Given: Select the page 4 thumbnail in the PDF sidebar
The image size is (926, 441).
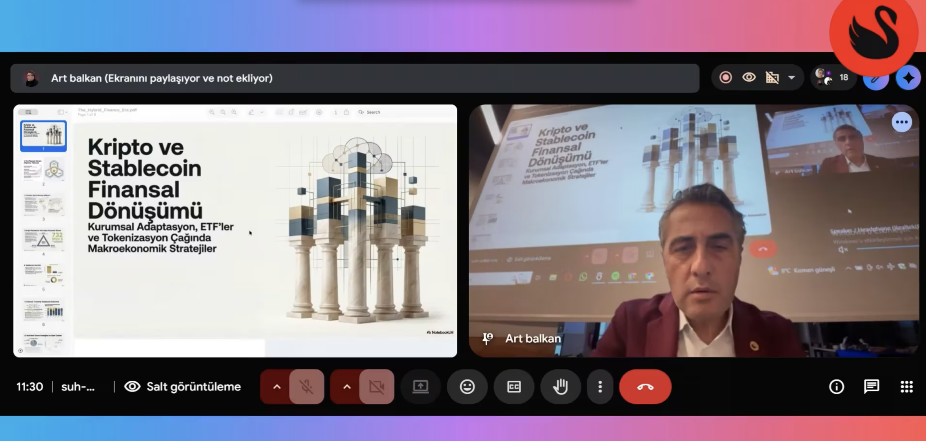Looking at the screenshot, I should click(43, 240).
